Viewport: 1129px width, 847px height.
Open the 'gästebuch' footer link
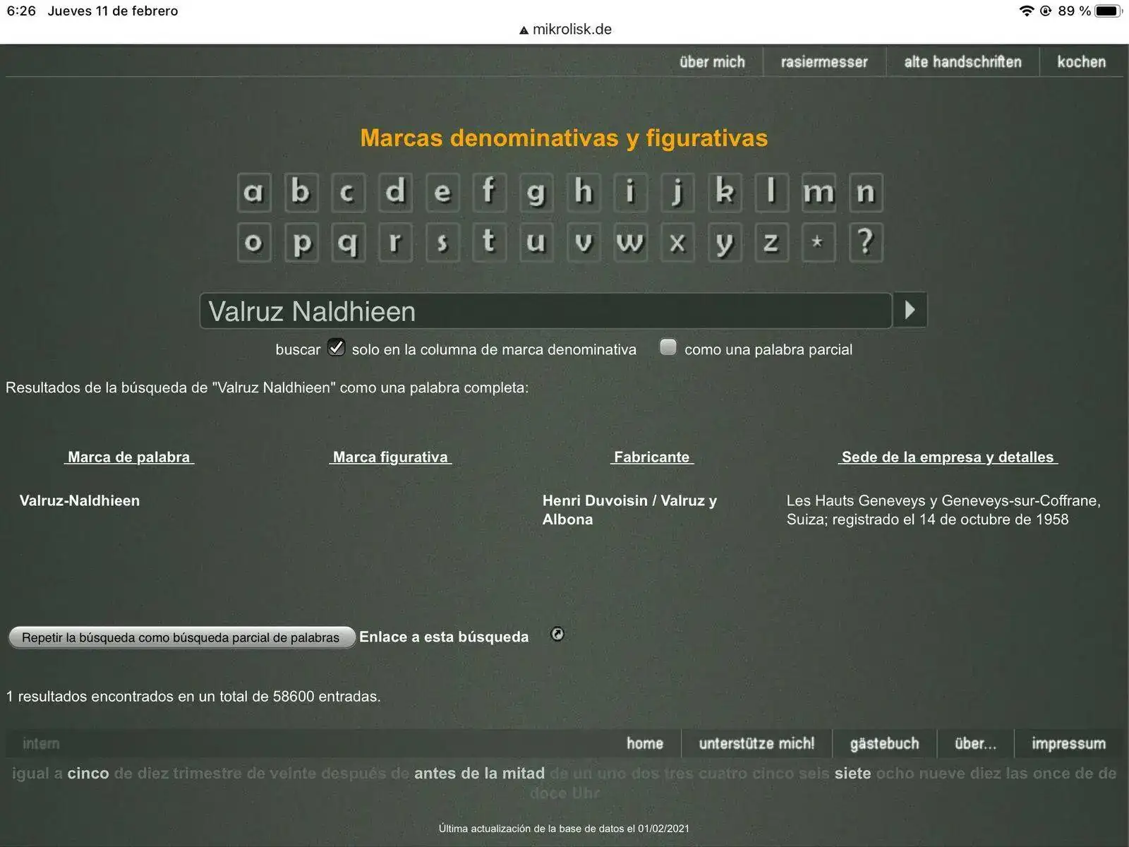coord(884,743)
